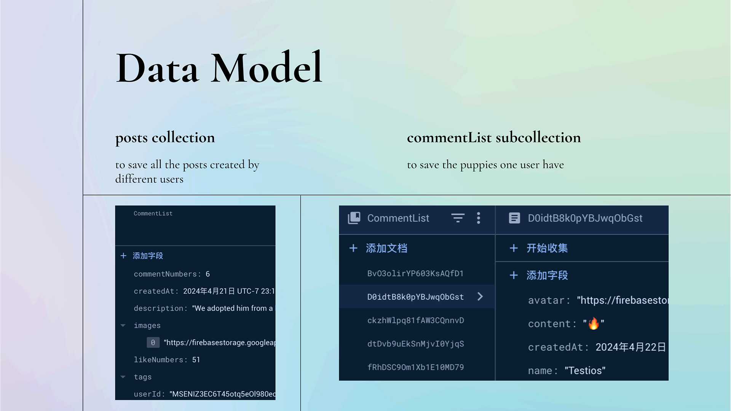
Task: Select document dtDvb9uEkSnMjvI0YjqS
Action: pyautogui.click(x=415, y=344)
